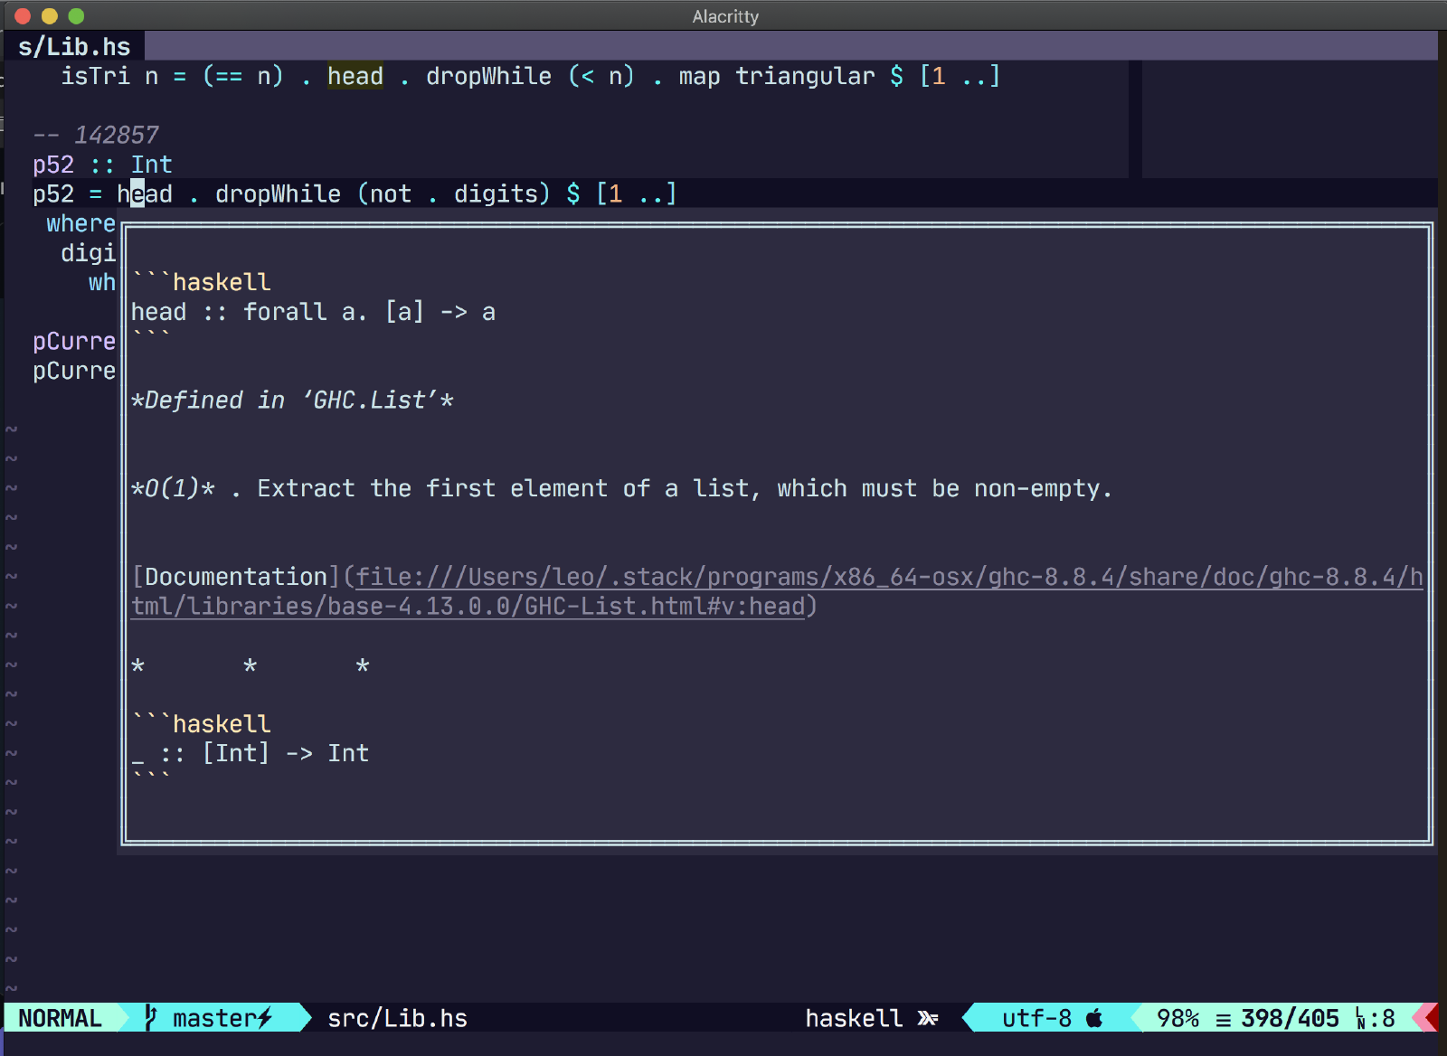Click the [1 ..] range in the p52 line
The height and width of the screenshot is (1056, 1447).
point(636,193)
